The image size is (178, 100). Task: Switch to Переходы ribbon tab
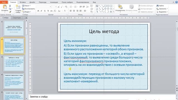[43, 2]
